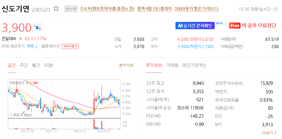Screen dimensions: 282x139
Task: Add 신도기연 to favorites with star icon
Action: pos(56,9)
